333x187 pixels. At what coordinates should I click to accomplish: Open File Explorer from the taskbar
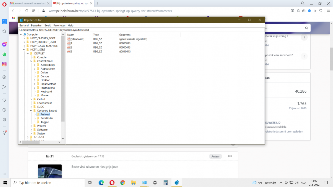click(134, 183)
